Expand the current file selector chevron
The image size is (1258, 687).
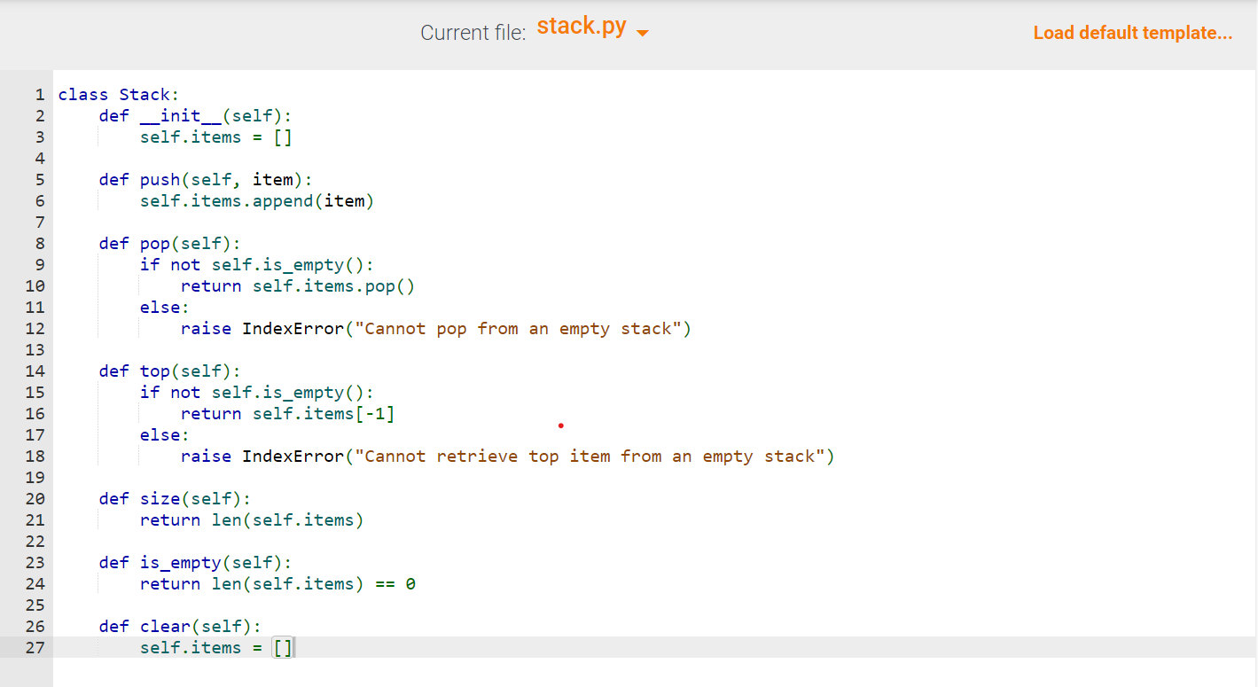pyautogui.click(x=643, y=32)
